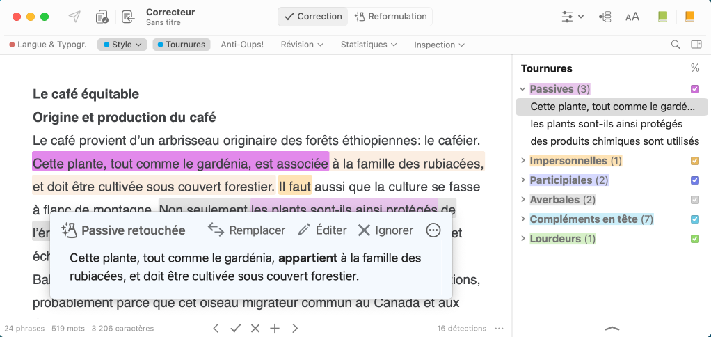Screen dimensions: 711x337
Task: Toggle the Impersonnelles checkbox
Action: [x=694, y=161]
